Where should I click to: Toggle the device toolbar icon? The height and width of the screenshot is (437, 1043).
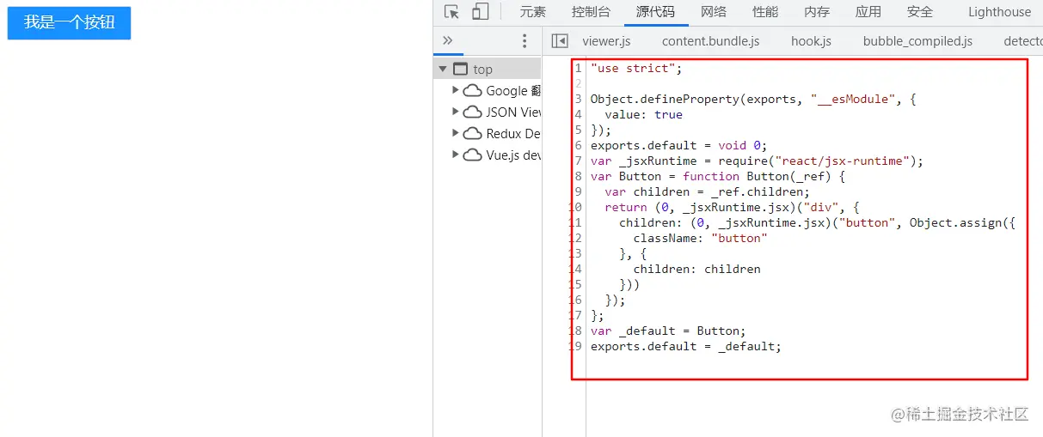pos(480,12)
